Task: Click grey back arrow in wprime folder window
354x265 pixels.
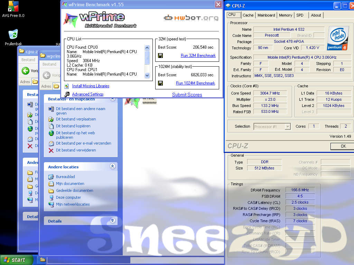Action: point(47,75)
